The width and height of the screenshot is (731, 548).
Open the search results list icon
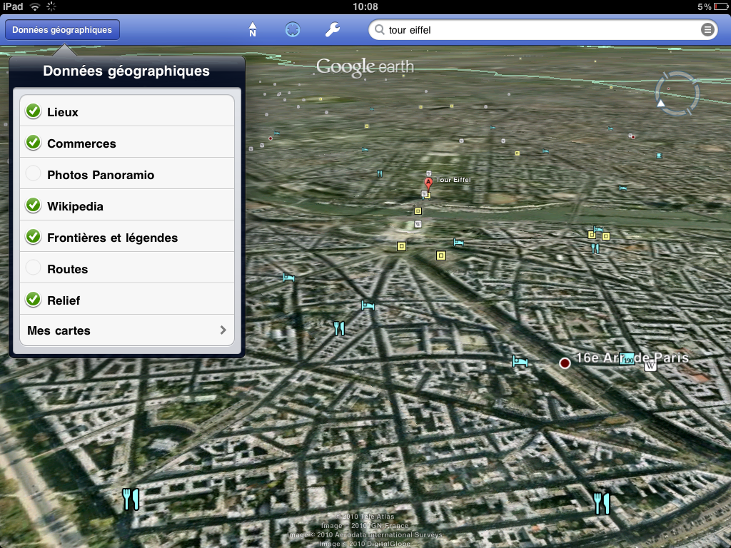click(x=707, y=30)
